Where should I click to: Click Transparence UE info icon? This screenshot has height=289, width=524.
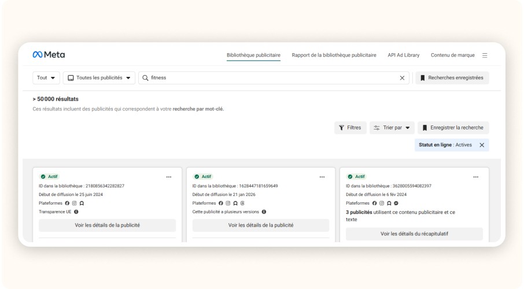76,212
